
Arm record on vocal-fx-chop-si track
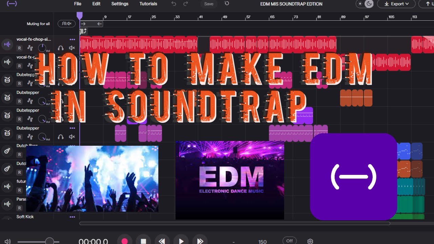(x=20, y=48)
